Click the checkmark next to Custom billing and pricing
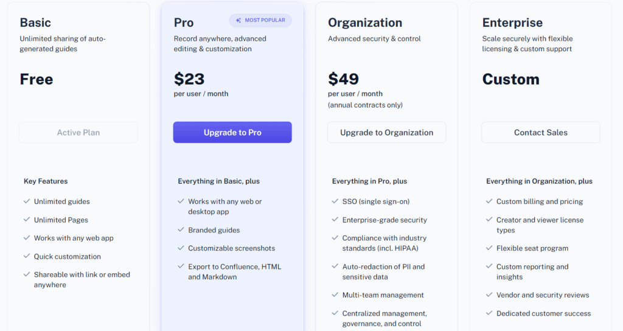Image resolution: width=623 pixels, height=331 pixels. (x=489, y=201)
